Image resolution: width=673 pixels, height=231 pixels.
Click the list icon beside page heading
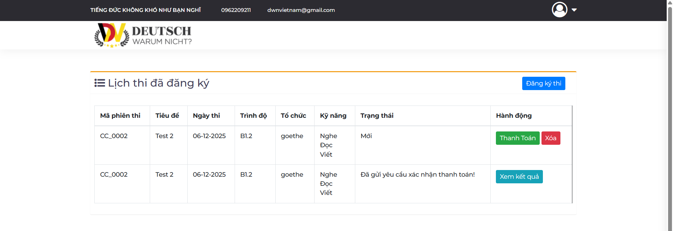pyautogui.click(x=100, y=83)
